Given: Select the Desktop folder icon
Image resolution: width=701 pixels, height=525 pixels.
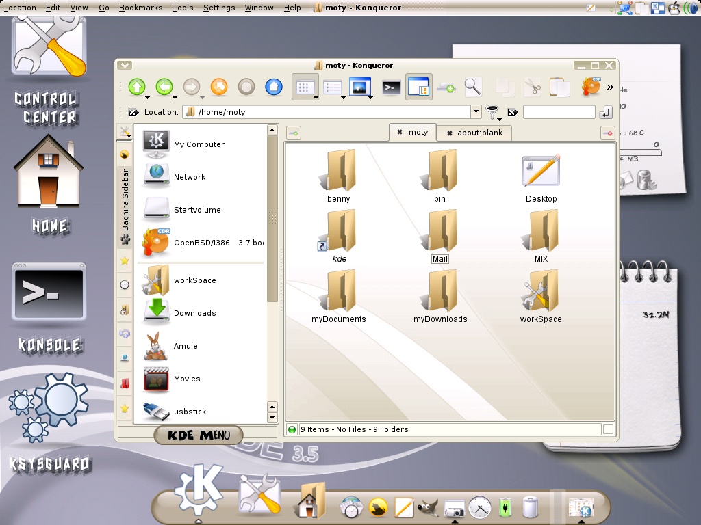Looking at the screenshot, I should tap(541, 178).
